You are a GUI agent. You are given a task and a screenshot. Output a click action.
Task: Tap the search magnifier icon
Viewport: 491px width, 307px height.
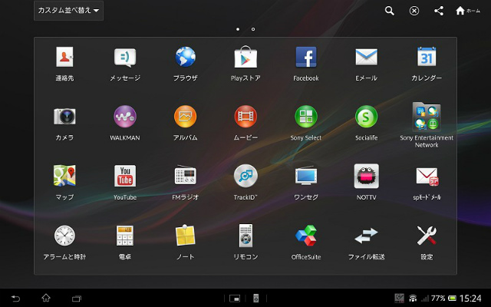[x=389, y=11]
